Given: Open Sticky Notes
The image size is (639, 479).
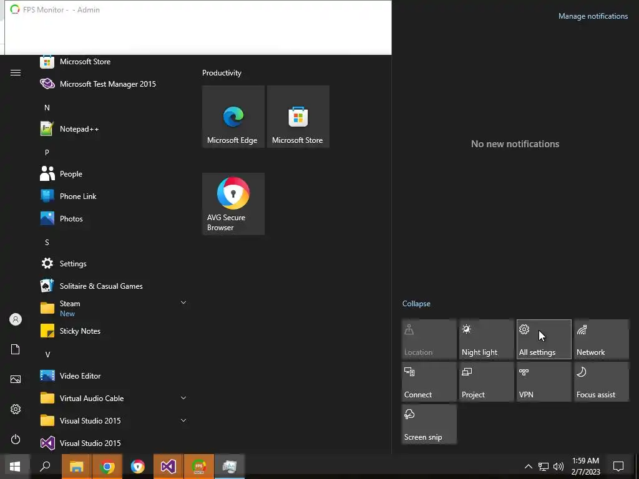Looking at the screenshot, I should click(x=114, y=331).
